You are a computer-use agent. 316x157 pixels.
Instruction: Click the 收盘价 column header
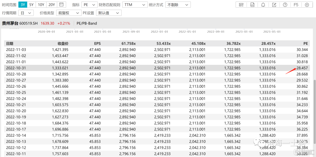[63, 44]
